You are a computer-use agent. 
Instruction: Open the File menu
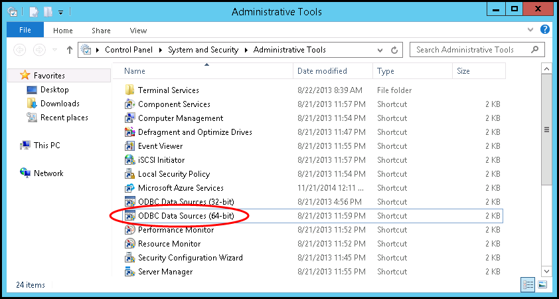25,30
